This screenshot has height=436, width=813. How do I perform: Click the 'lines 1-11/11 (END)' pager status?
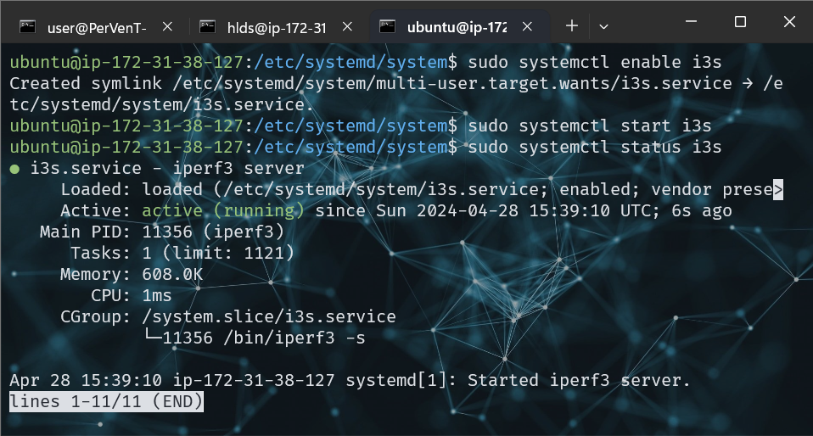(106, 401)
